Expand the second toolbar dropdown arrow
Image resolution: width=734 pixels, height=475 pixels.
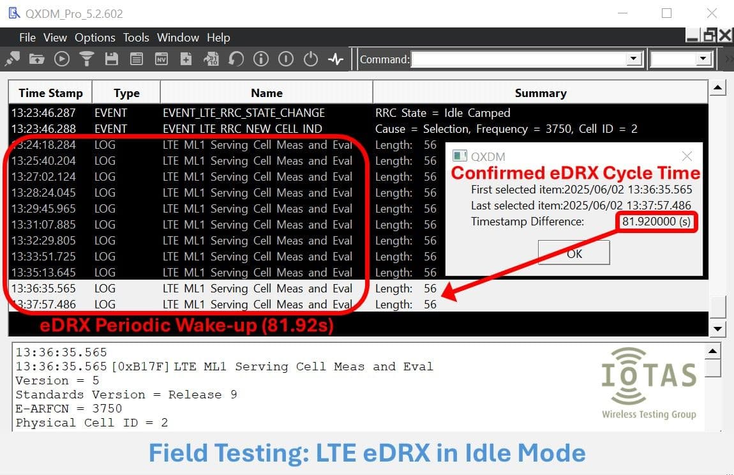(x=703, y=59)
